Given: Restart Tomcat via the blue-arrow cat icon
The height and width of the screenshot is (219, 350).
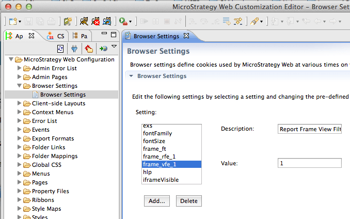Looking at the screenshot, I should click(x=107, y=21).
